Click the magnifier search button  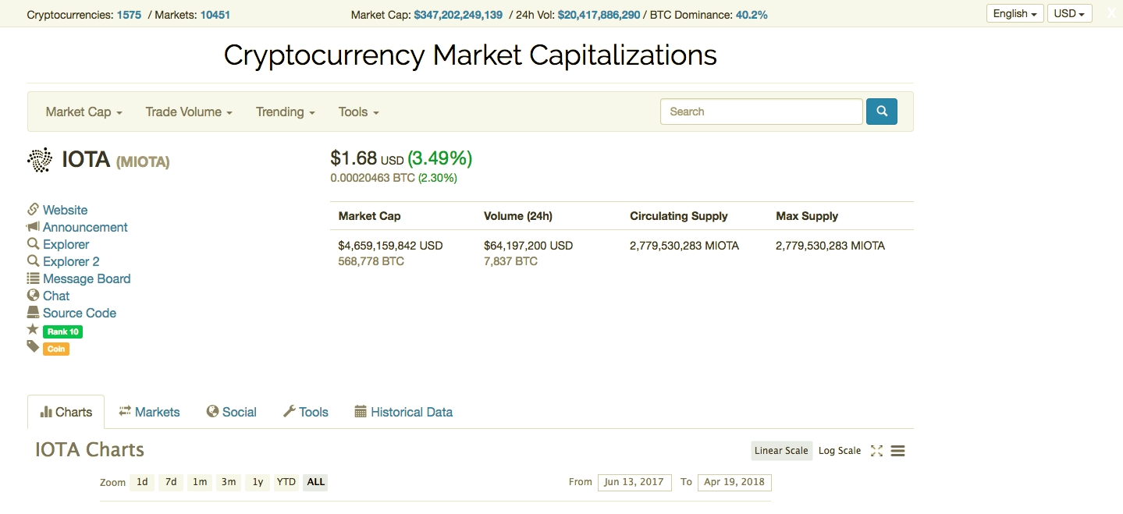click(882, 112)
